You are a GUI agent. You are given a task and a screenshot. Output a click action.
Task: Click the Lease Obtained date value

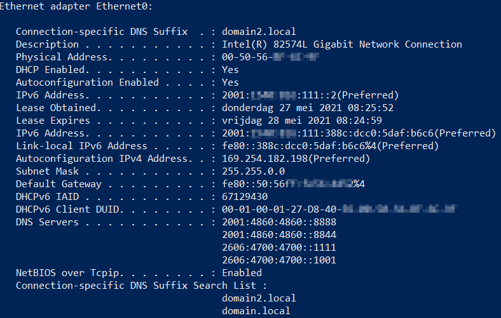point(308,108)
